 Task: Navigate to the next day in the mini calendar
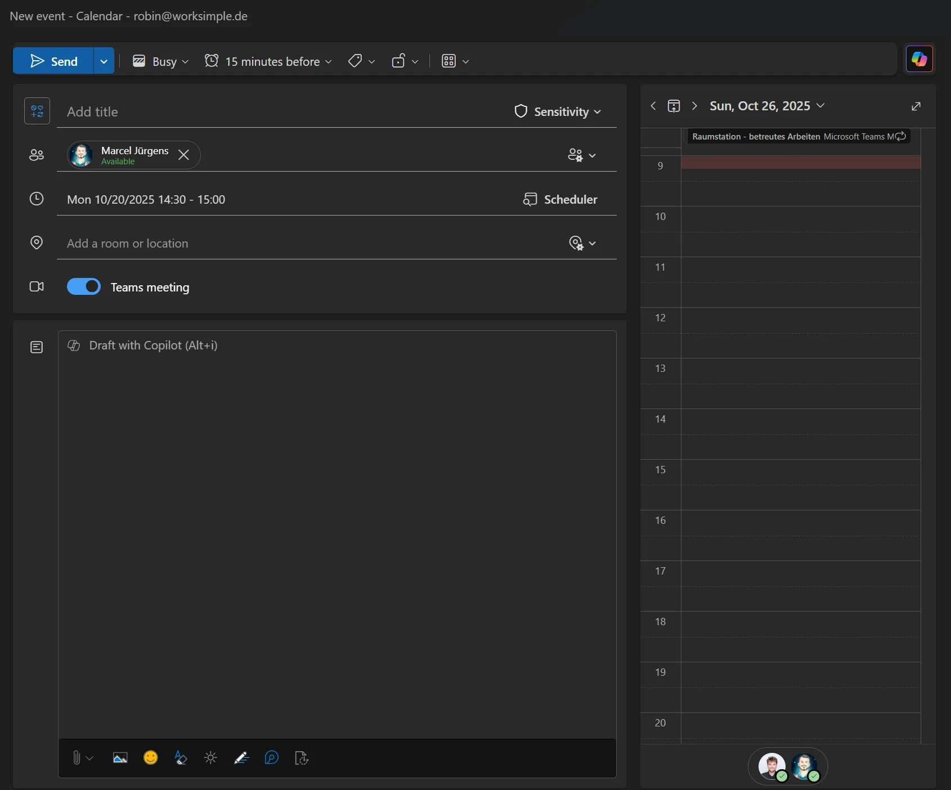click(694, 106)
